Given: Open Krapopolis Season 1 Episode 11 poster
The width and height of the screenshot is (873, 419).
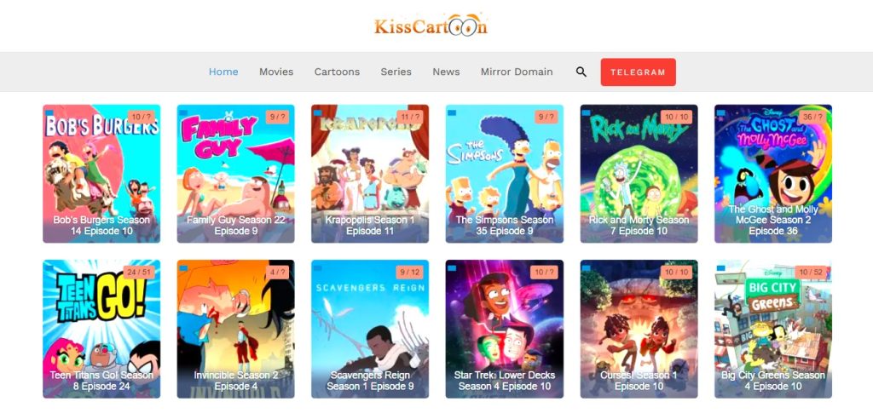Looking at the screenshot, I should 370,174.
